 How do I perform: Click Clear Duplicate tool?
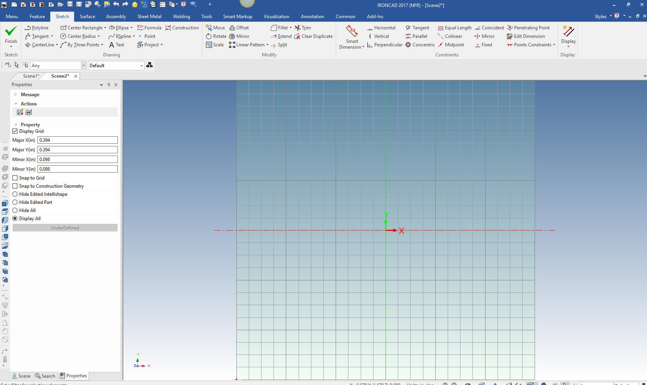coord(314,36)
